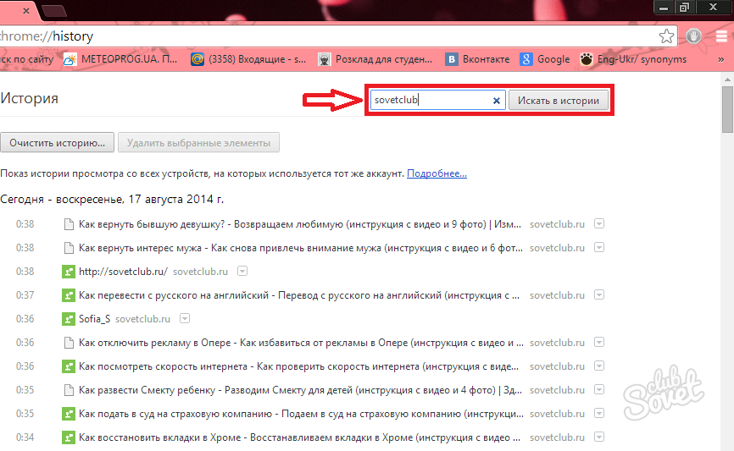Expand options for 'Как отключить рекламу в Опере' entry
The height and width of the screenshot is (451, 734).
pyautogui.click(x=599, y=343)
